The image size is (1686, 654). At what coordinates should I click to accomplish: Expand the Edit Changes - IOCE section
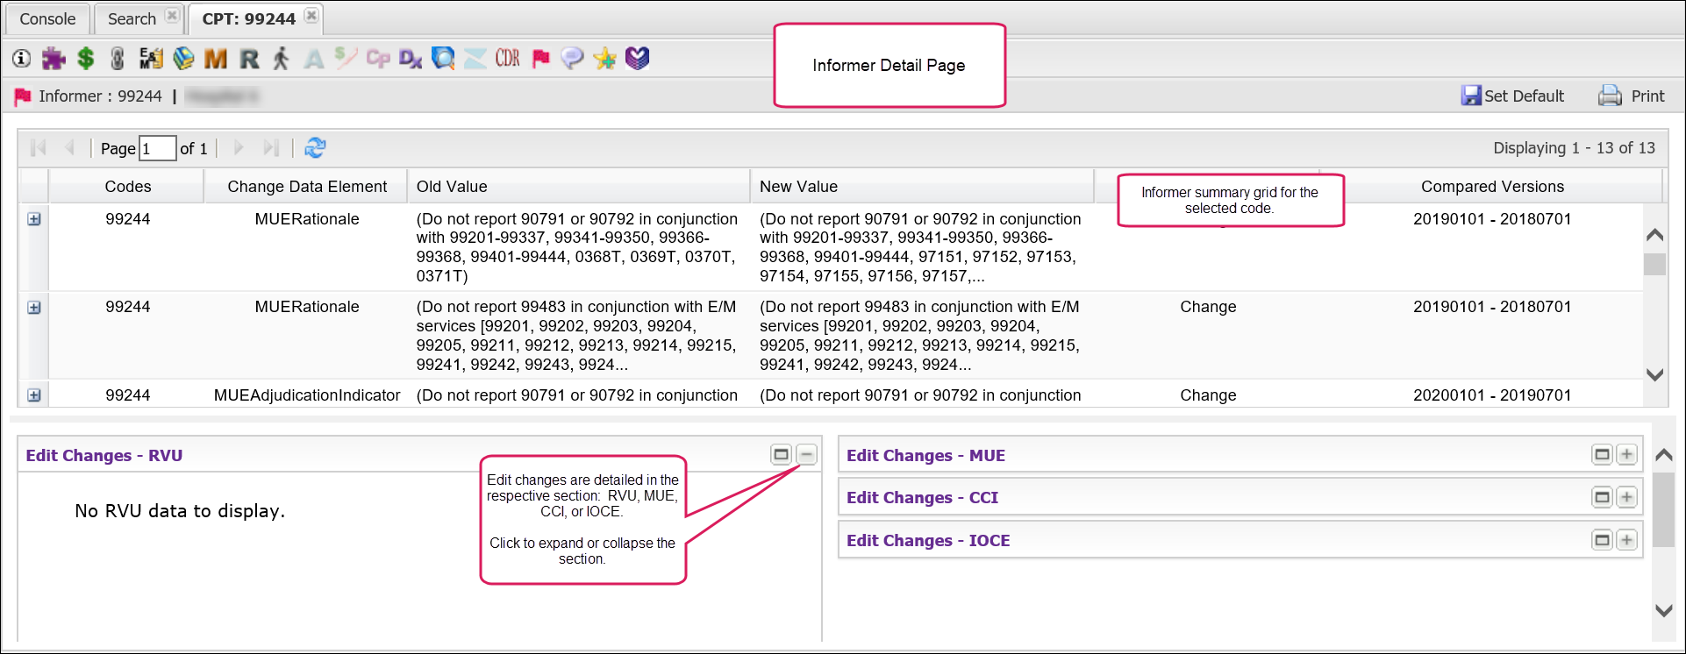click(1626, 540)
